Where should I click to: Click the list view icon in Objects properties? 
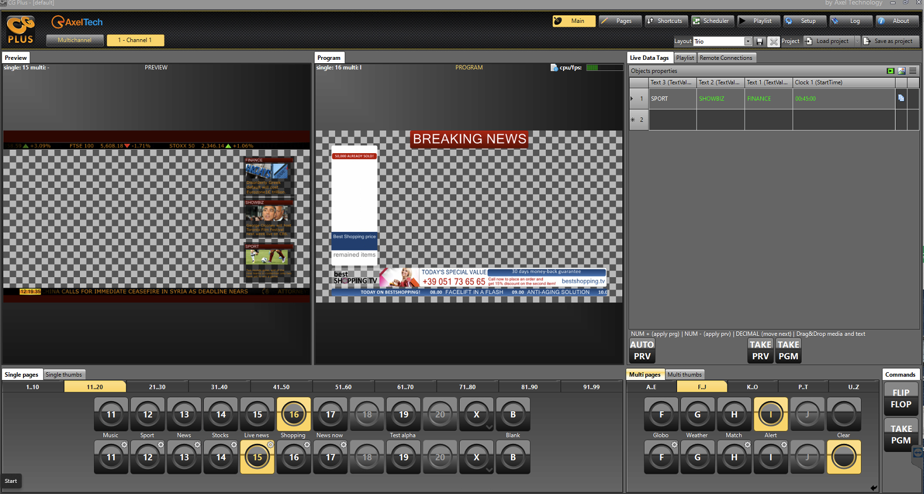click(x=913, y=71)
